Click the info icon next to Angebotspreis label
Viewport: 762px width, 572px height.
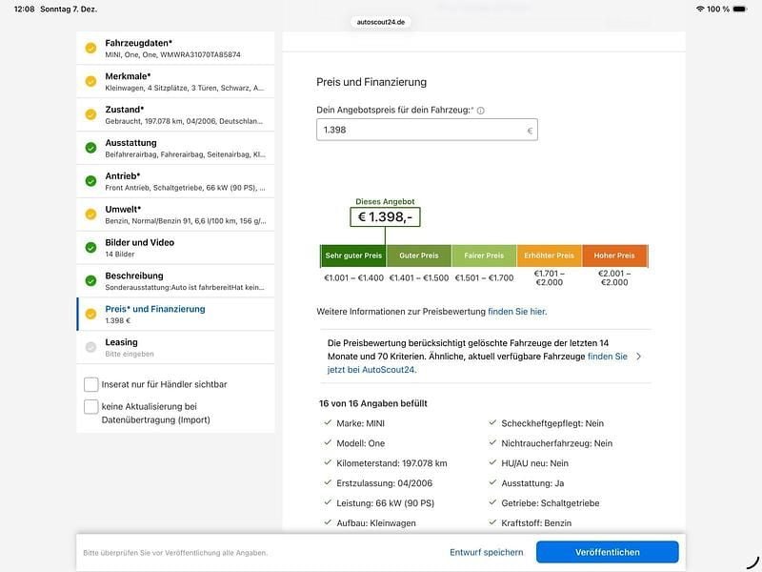[x=480, y=111]
